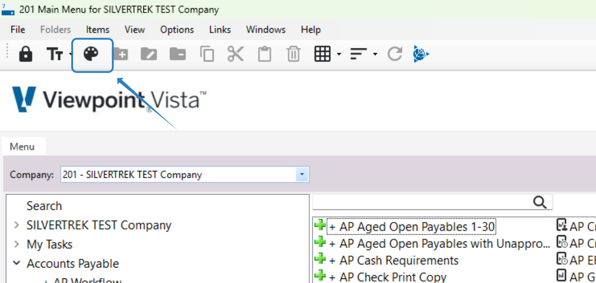Open dropdown arrow next to sort icon
This screenshot has height=283, width=596.
(375, 55)
